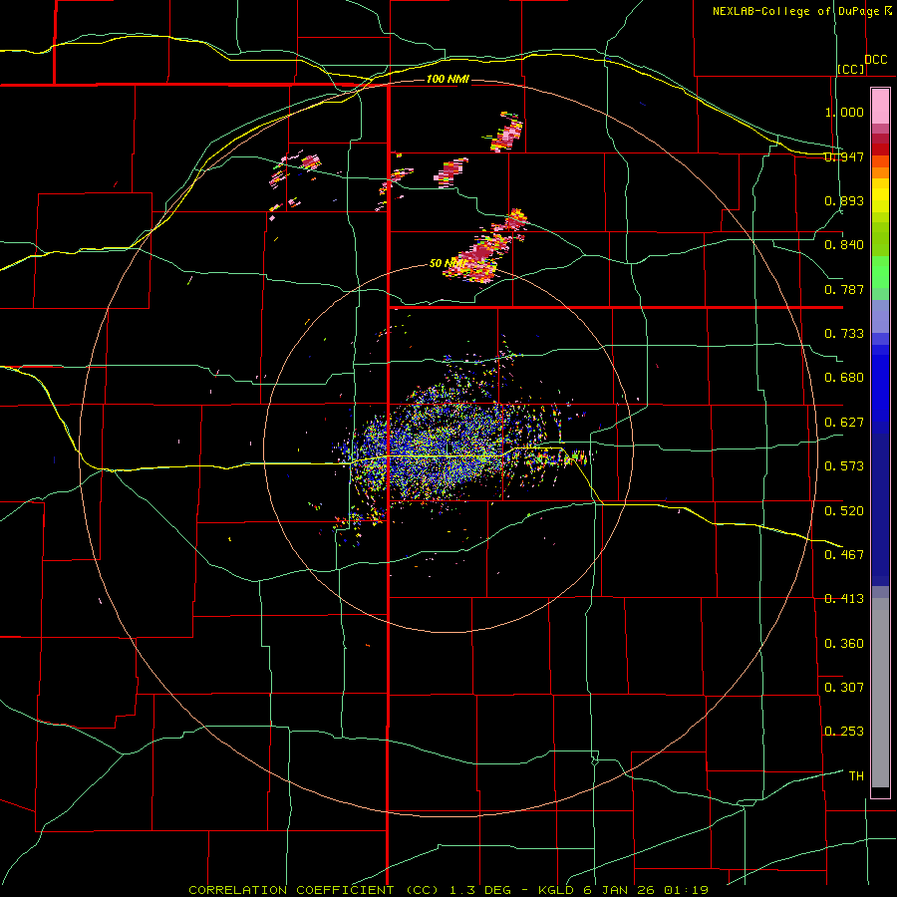897x897 pixels.
Task: Pick the bright green segment of the color bar
Action: 880,272
